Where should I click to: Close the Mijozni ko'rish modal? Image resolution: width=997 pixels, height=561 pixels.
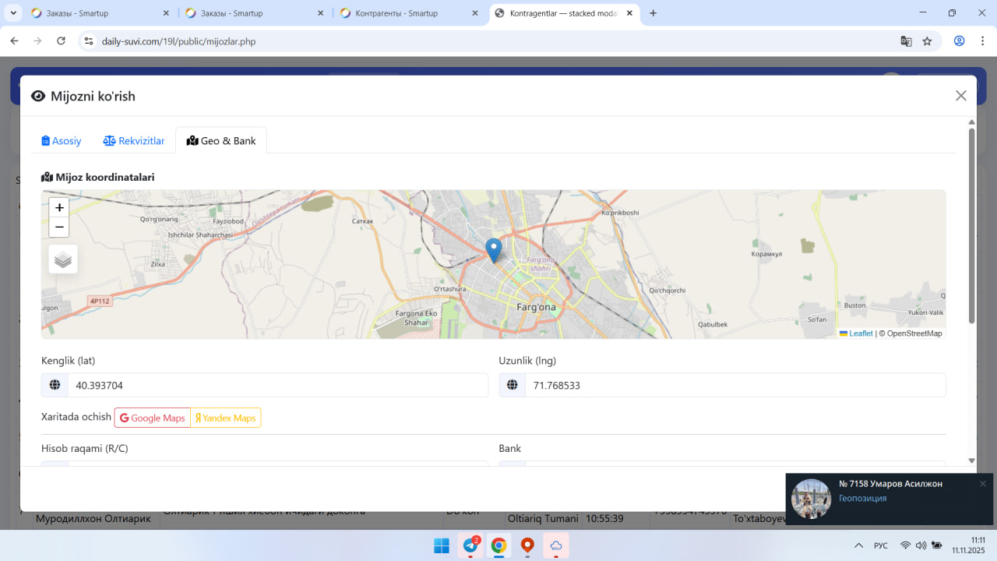coord(960,96)
